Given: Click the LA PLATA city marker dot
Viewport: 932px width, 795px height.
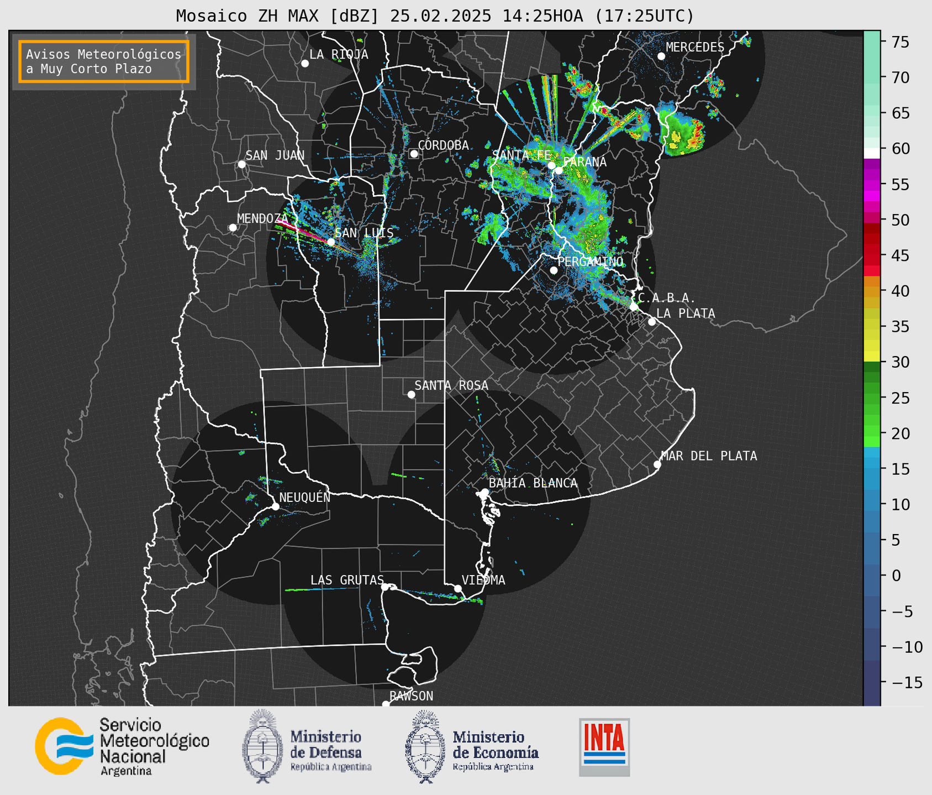Looking at the screenshot, I should (x=652, y=322).
